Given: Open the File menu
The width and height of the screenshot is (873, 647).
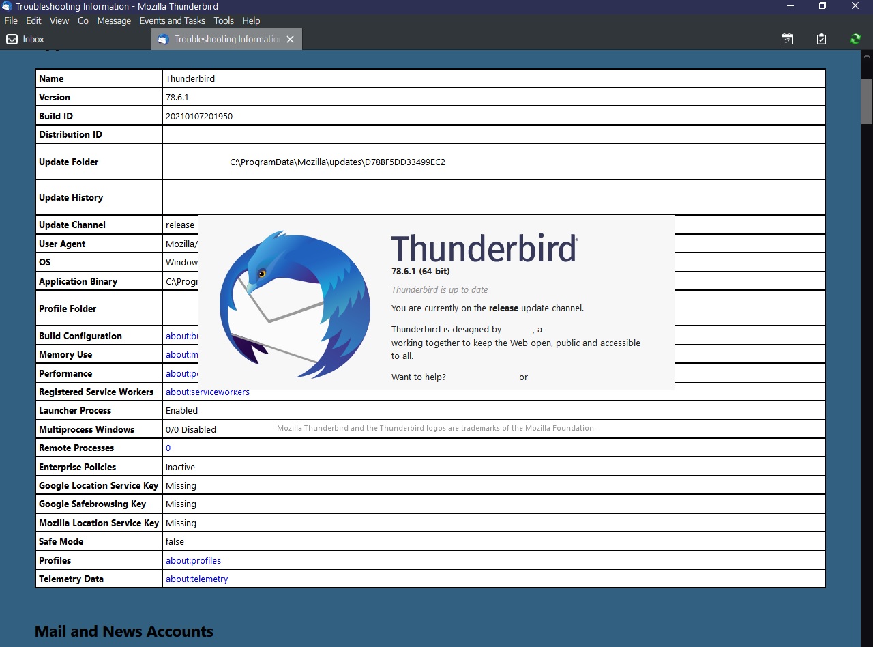Looking at the screenshot, I should (11, 21).
